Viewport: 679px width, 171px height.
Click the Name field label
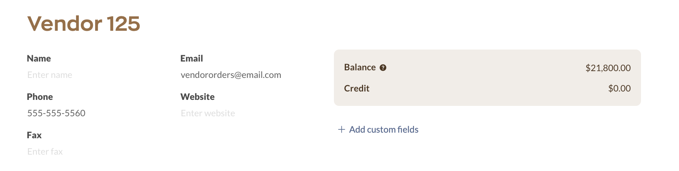(x=39, y=58)
